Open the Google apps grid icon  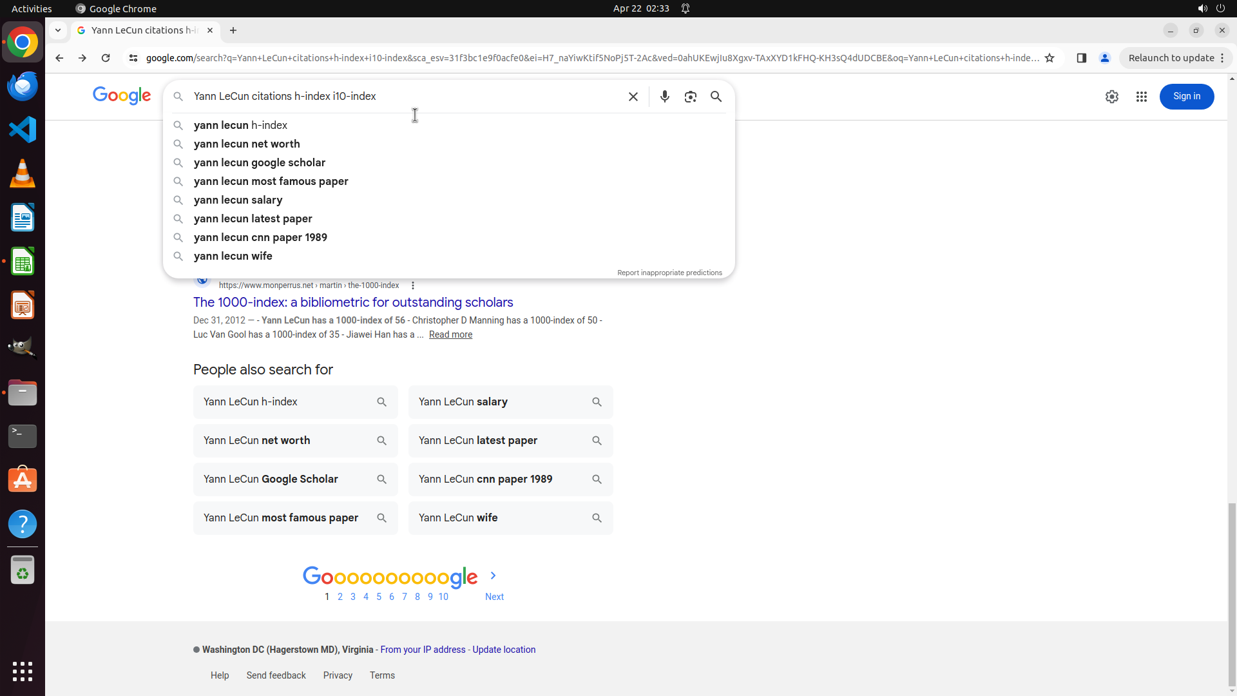click(1141, 97)
